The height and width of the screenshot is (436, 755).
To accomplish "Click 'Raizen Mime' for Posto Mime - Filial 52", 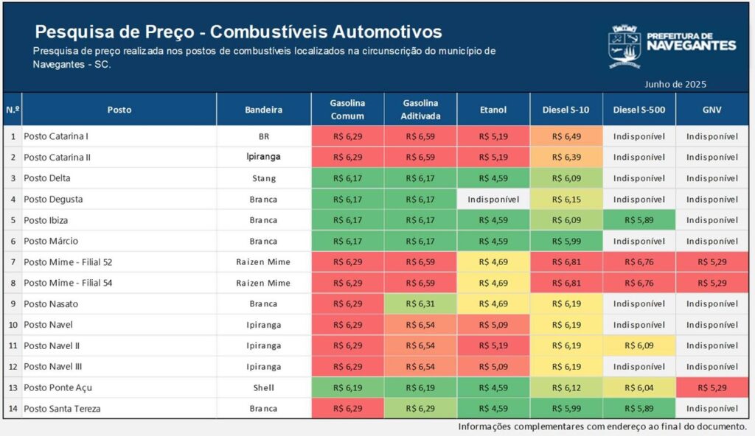I will click(x=263, y=262).
